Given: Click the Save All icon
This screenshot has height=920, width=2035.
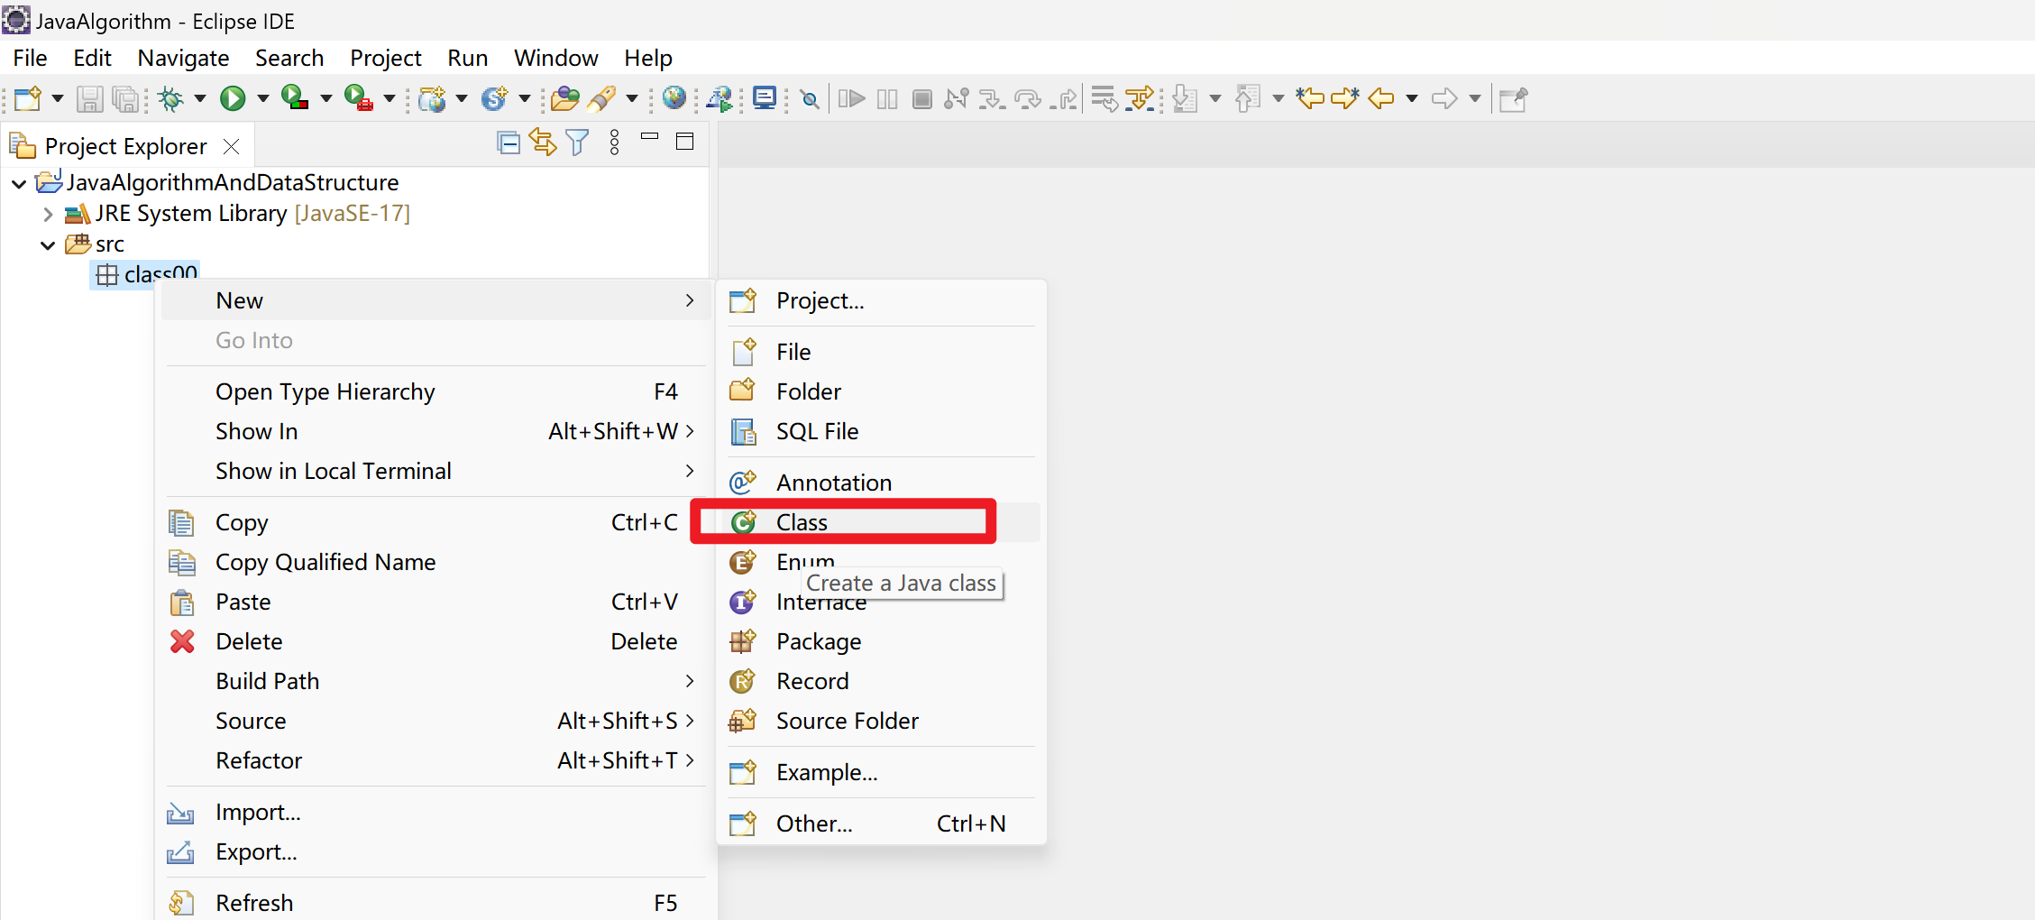Looking at the screenshot, I should click(x=126, y=98).
